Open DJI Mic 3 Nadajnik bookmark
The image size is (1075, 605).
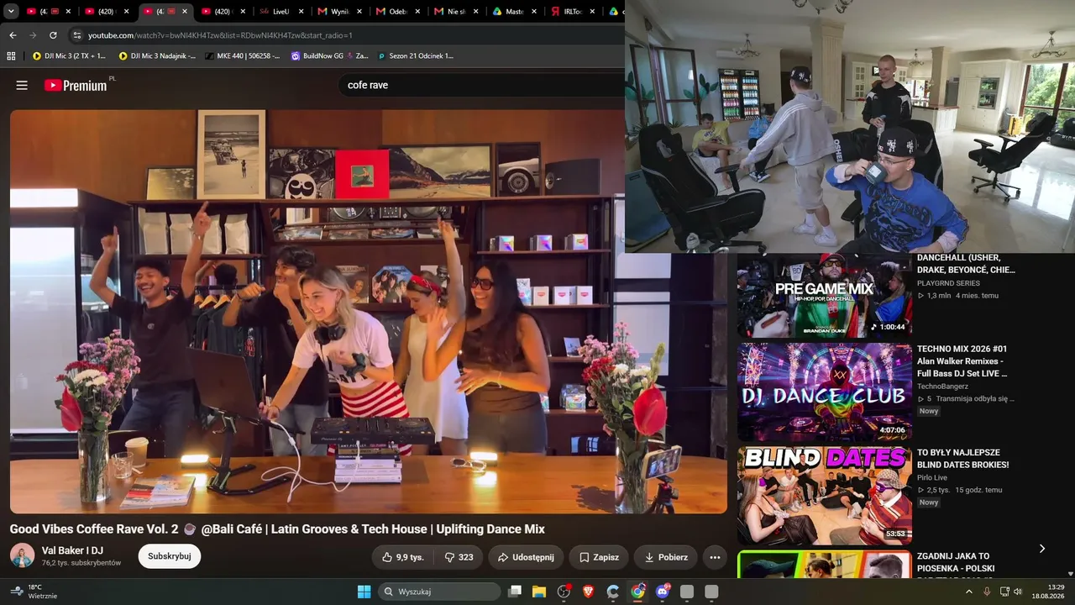[x=157, y=56]
